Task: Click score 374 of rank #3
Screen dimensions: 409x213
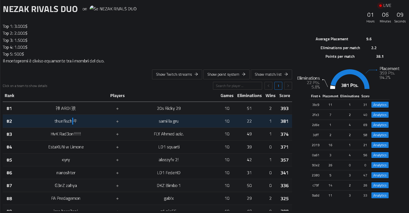Action: [284, 134]
